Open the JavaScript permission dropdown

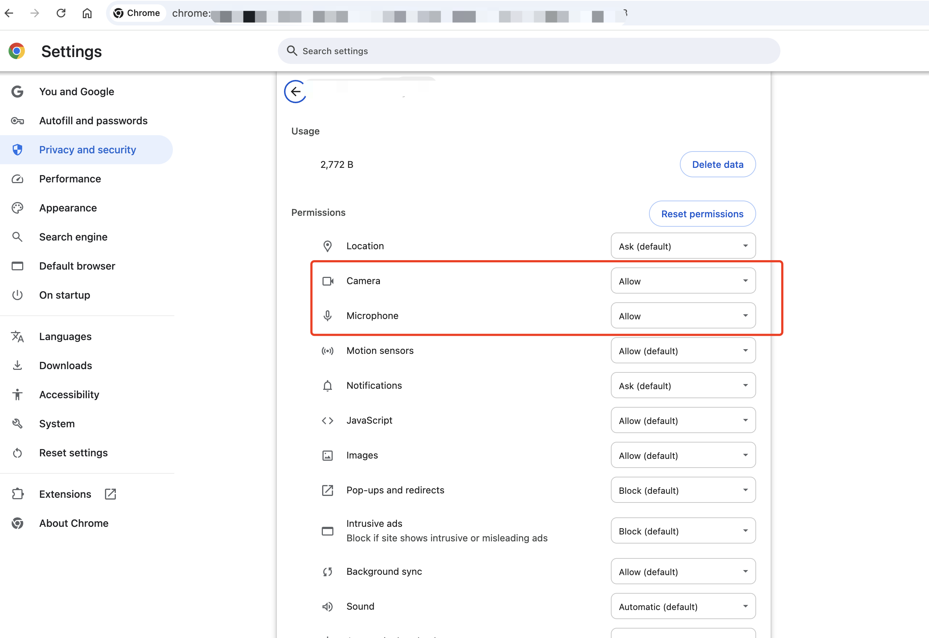pos(683,420)
